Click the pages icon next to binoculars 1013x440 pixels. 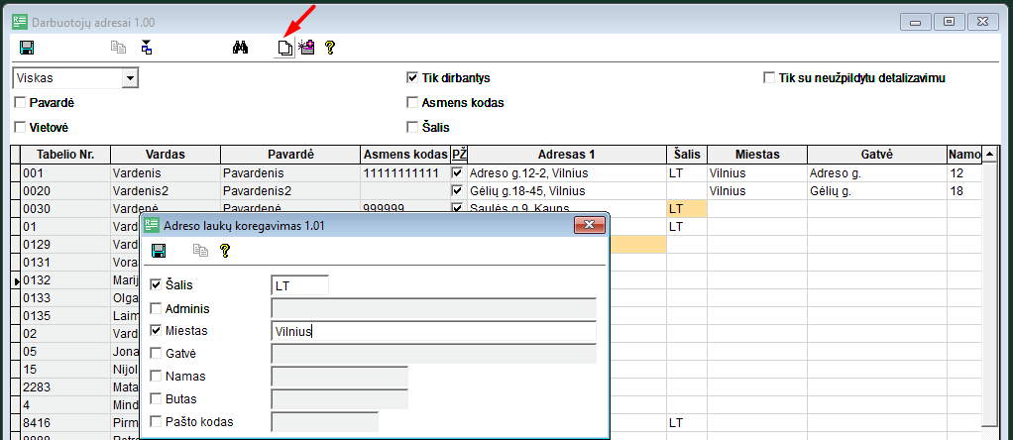284,48
